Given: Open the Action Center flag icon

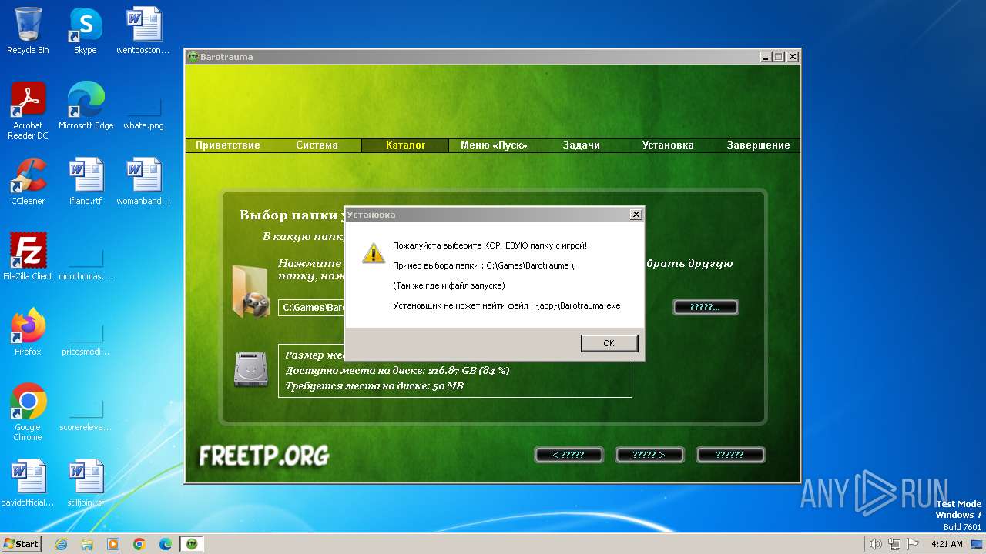Looking at the screenshot, I should [913, 544].
